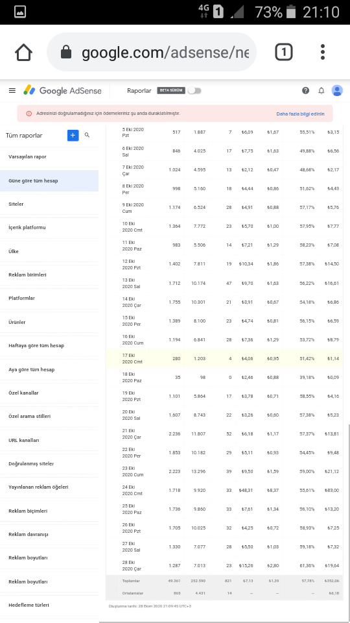Click Daha fazla bilgi edinin link

tap(300, 114)
